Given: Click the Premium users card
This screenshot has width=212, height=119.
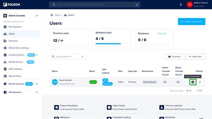Looking at the screenshot, I should pos(69,37).
